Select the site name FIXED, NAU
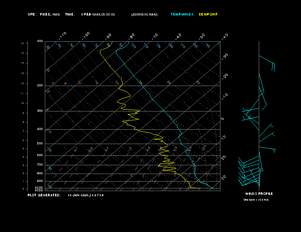This screenshot has width=301, height=232. [x=50, y=14]
